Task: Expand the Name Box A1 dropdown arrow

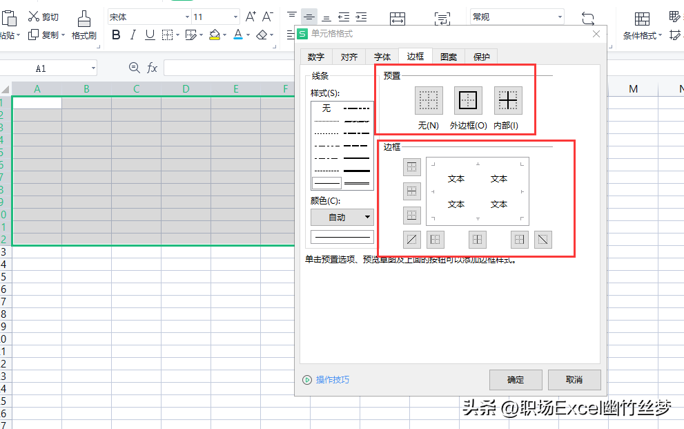Action: point(93,68)
